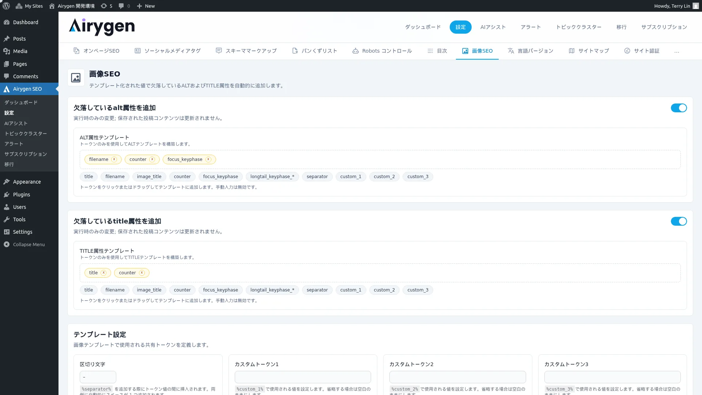Open Appearance in the sidebar

29,182
